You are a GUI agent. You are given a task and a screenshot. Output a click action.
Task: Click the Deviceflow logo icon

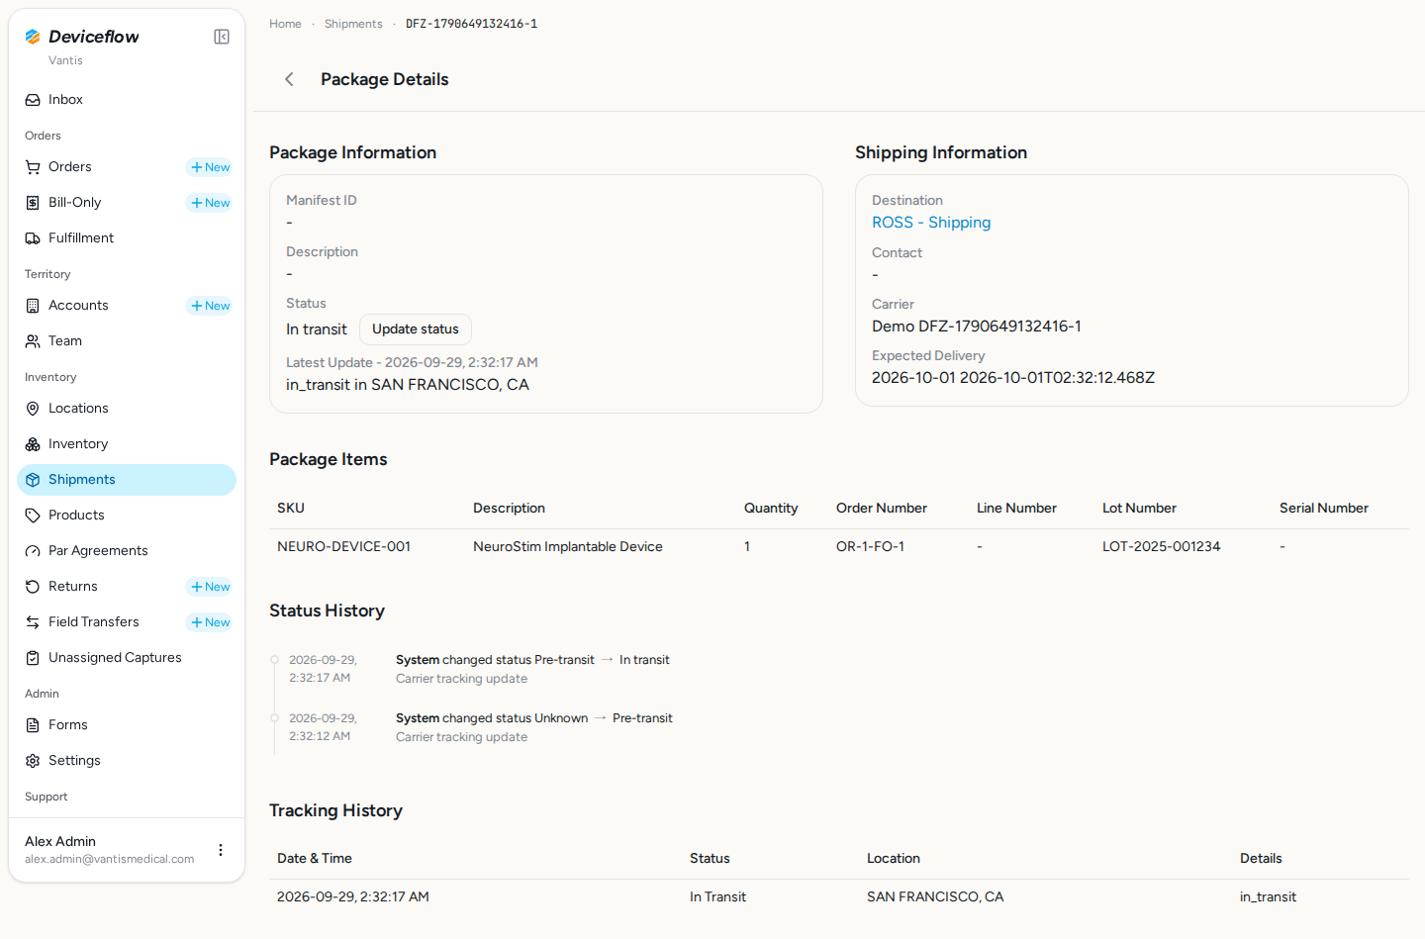coord(33,37)
